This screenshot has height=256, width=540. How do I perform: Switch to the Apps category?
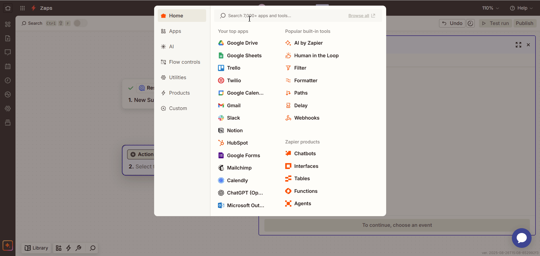(182, 31)
